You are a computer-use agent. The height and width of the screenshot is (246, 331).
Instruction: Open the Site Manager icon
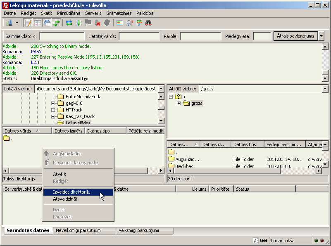point(9,23)
